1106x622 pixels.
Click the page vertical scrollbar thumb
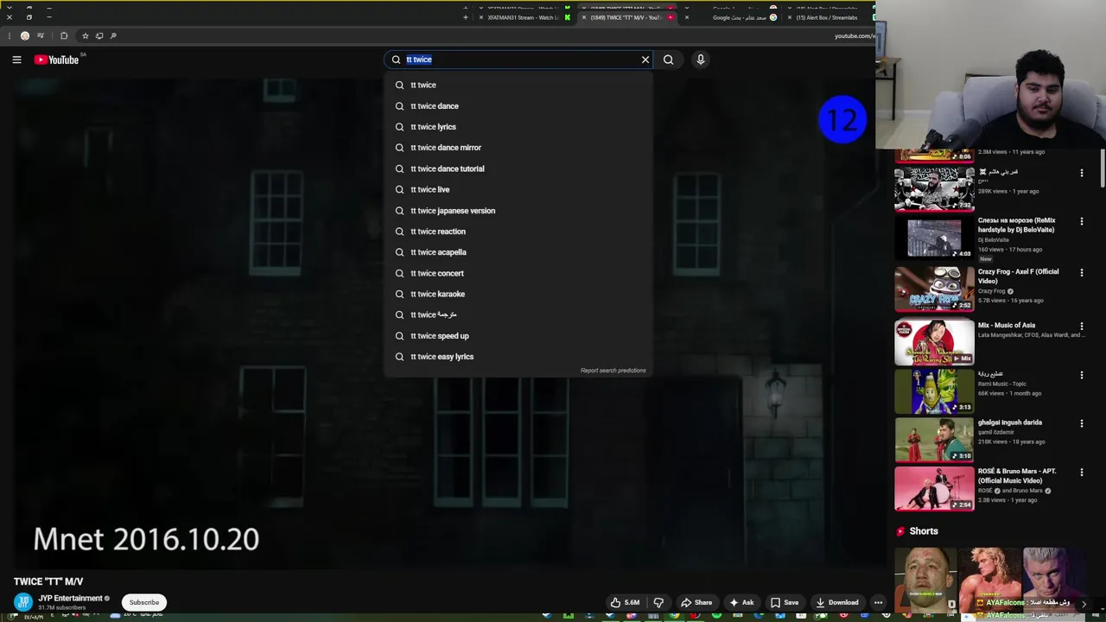coord(1103,170)
